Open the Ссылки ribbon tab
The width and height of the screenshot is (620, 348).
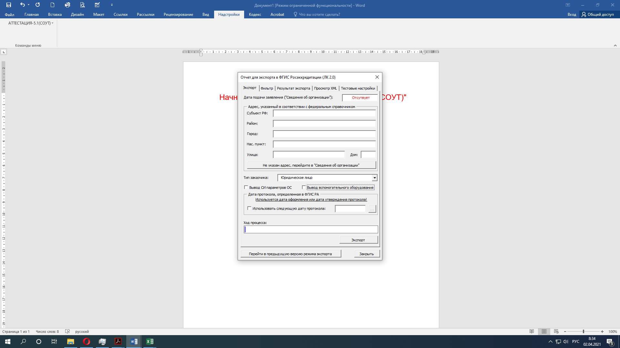120,15
